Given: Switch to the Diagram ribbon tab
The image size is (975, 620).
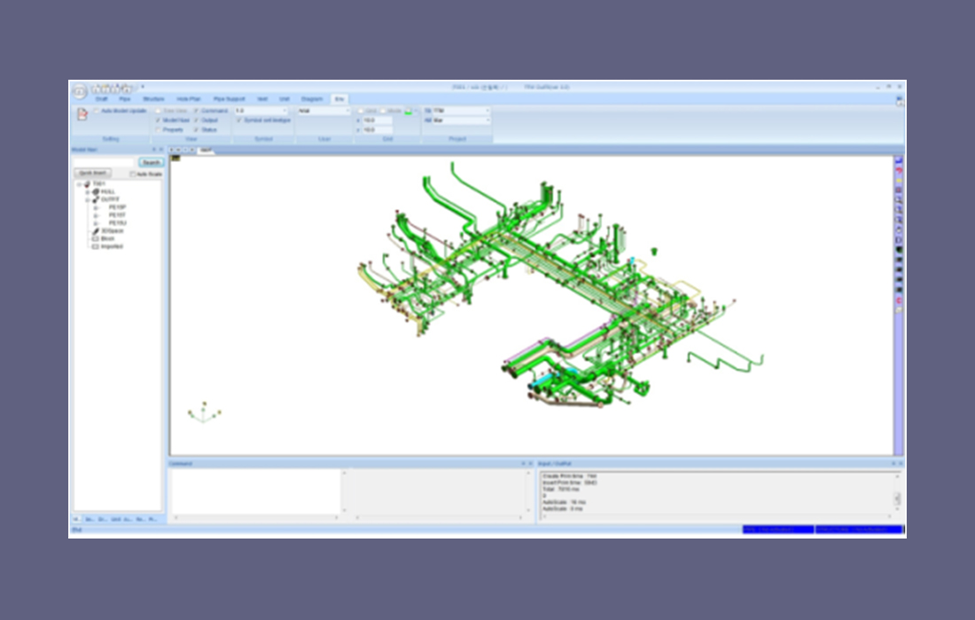Looking at the screenshot, I should [312, 99].
